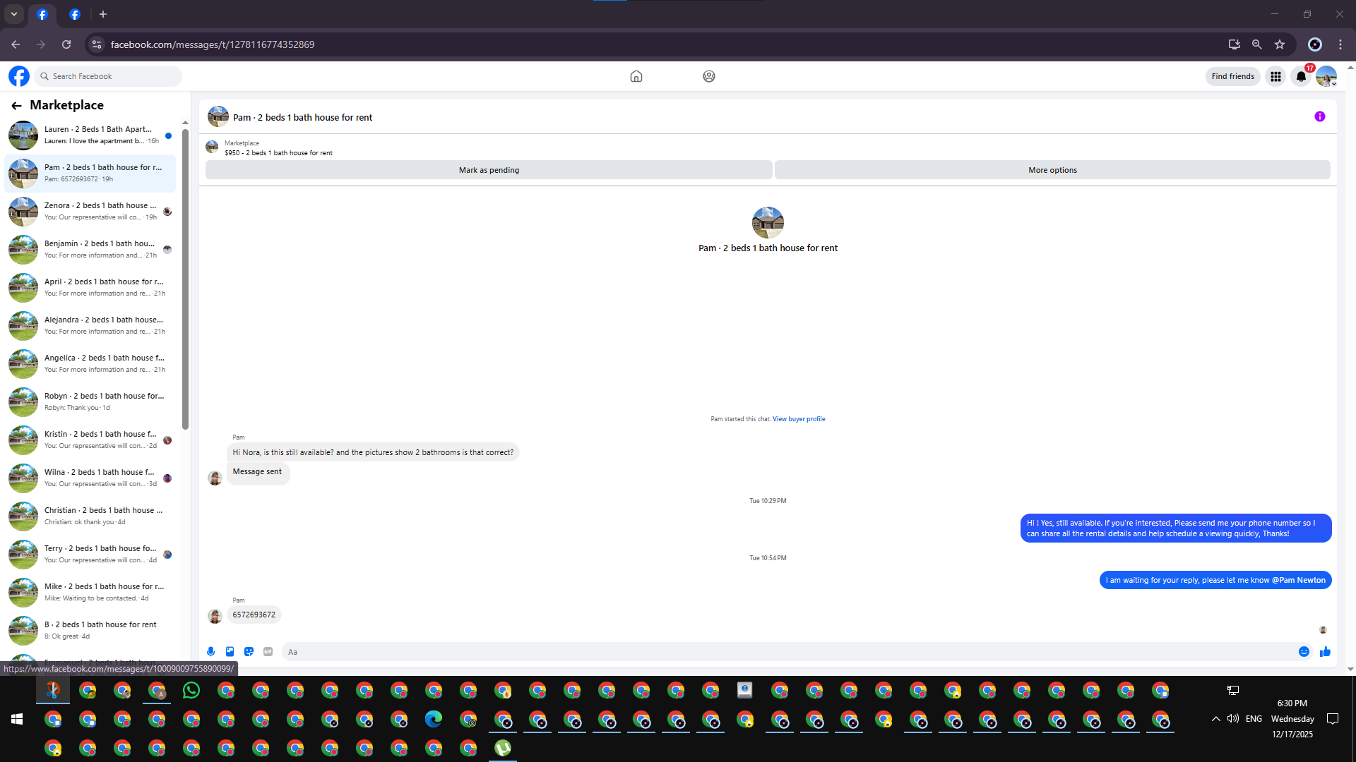Click the attach photo icon in composer
1356x762 pixels.
coord(230,652)
